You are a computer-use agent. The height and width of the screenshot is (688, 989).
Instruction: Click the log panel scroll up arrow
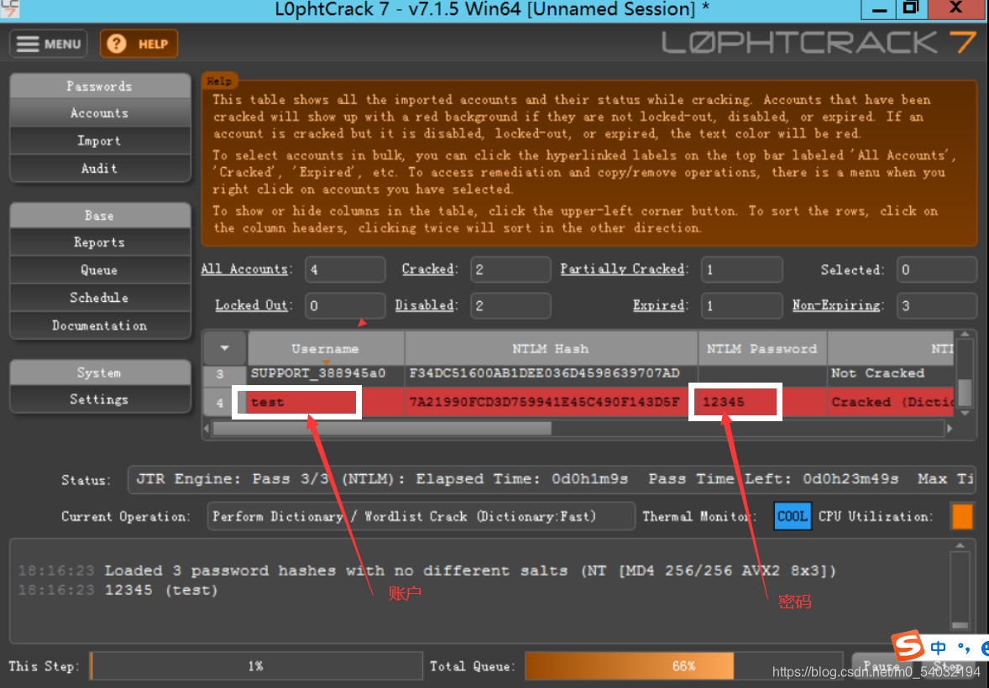(x=960, y=545)
